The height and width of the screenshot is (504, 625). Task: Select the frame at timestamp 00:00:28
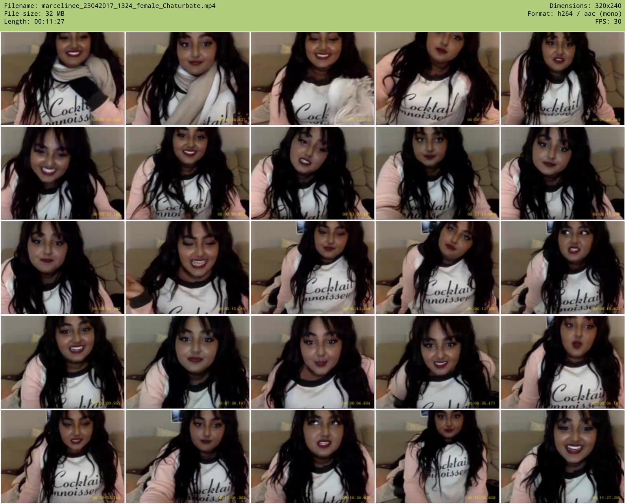click(x=188, y=79)
